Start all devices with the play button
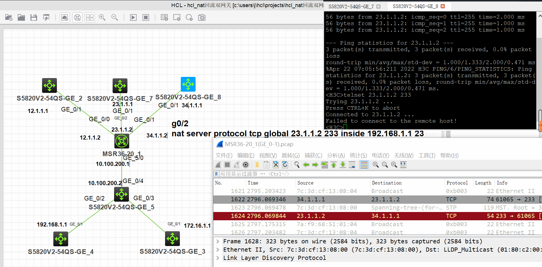This screenshot has width=542, height=267. pos(133,18)
